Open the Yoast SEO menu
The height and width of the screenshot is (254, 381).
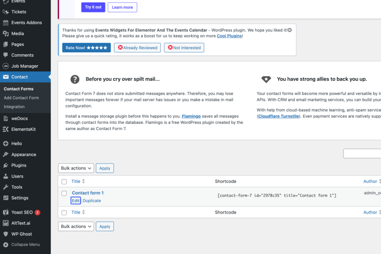tap(22, 212)
